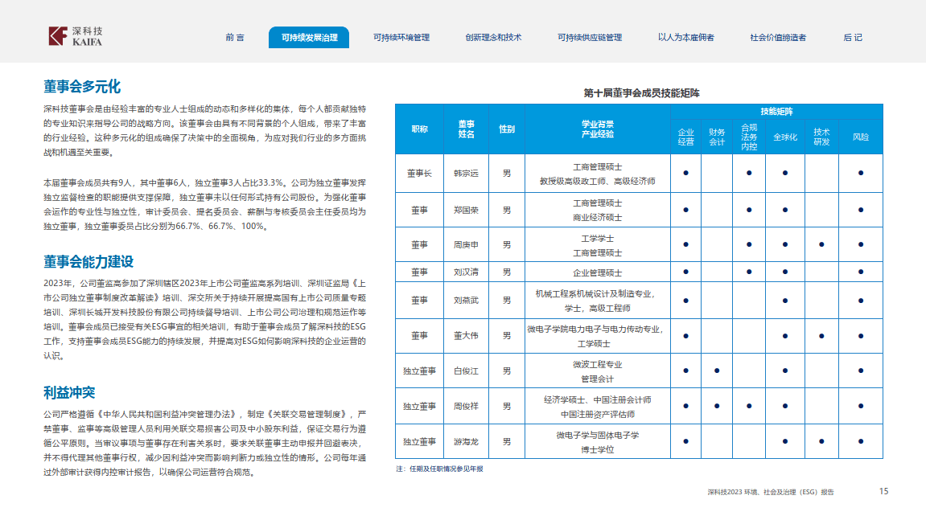Click the KAIFA 深科技 logo
The width and height of the screenshot is (926, 520).
(x=74, y=35)
